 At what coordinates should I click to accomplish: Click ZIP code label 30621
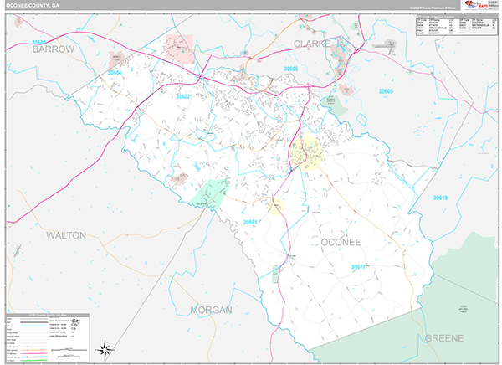coord(250,222)
